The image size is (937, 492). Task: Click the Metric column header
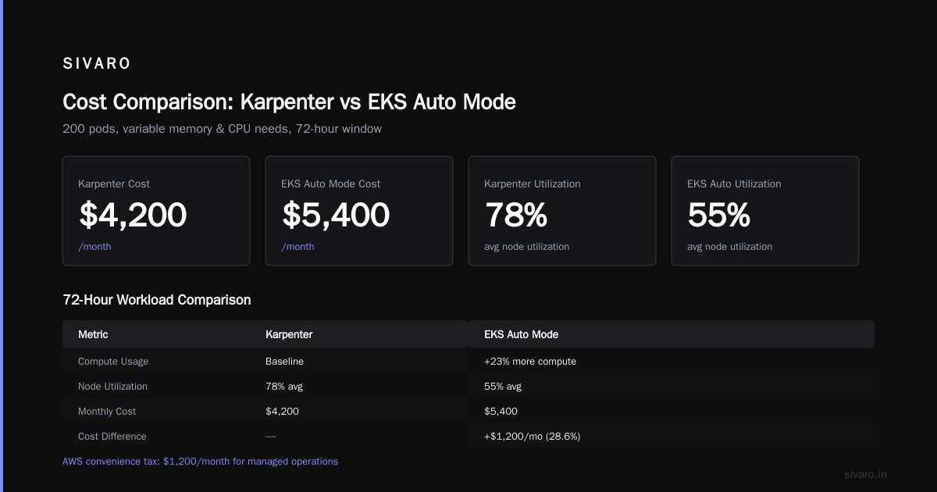point(93,334)
